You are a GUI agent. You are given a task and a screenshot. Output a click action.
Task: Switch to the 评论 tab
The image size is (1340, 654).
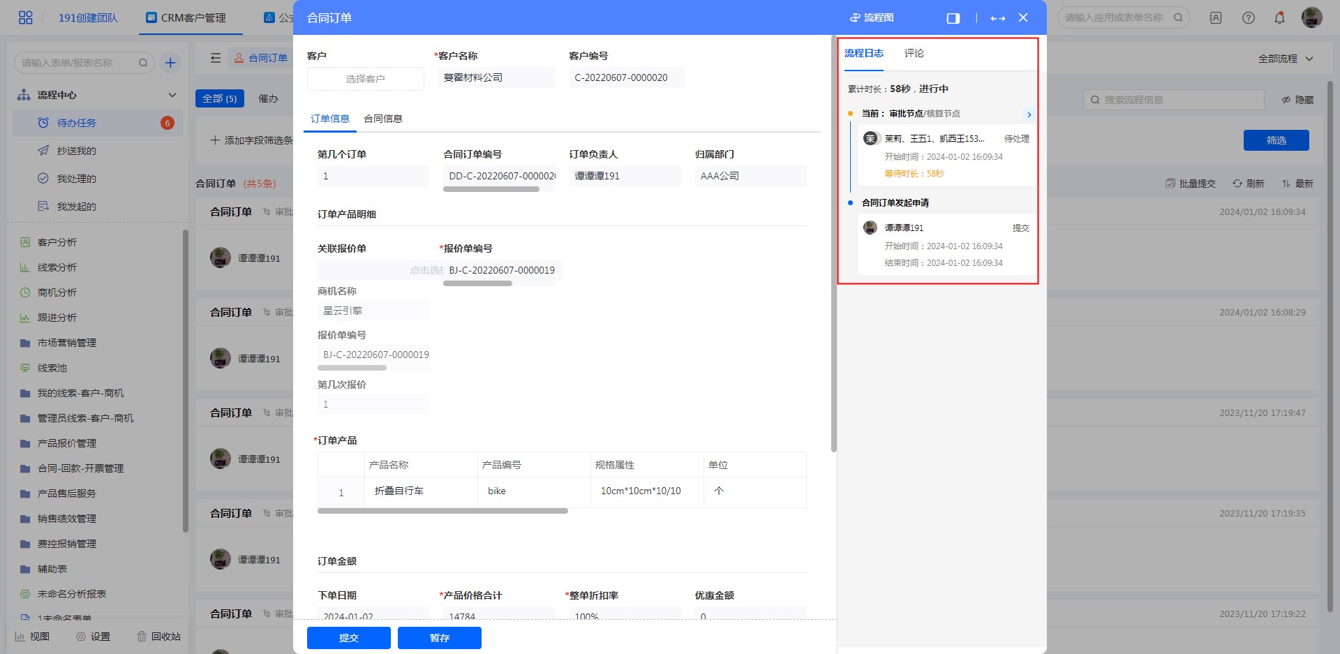click(x=914, y=53)
